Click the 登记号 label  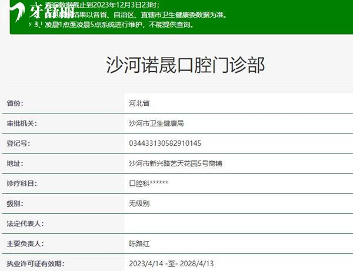coord(18,143)
